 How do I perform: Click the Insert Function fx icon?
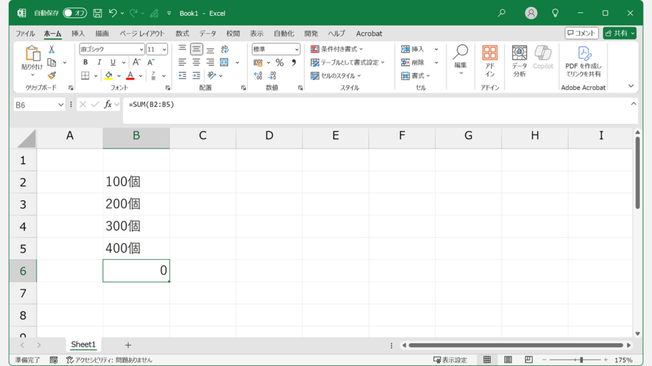[x=108, y=105]
